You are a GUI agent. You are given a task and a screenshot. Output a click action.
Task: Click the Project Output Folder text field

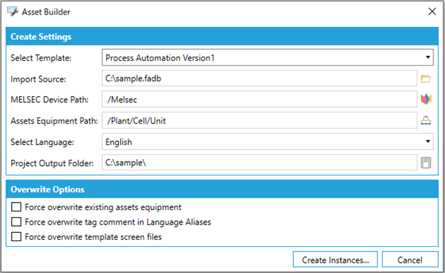(x=259, y=162)
